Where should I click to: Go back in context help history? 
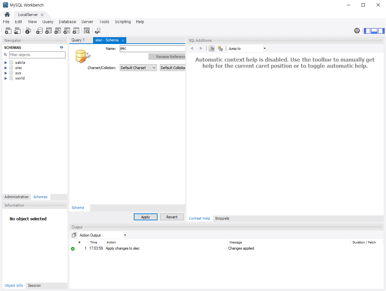click(x=192, y=48)
